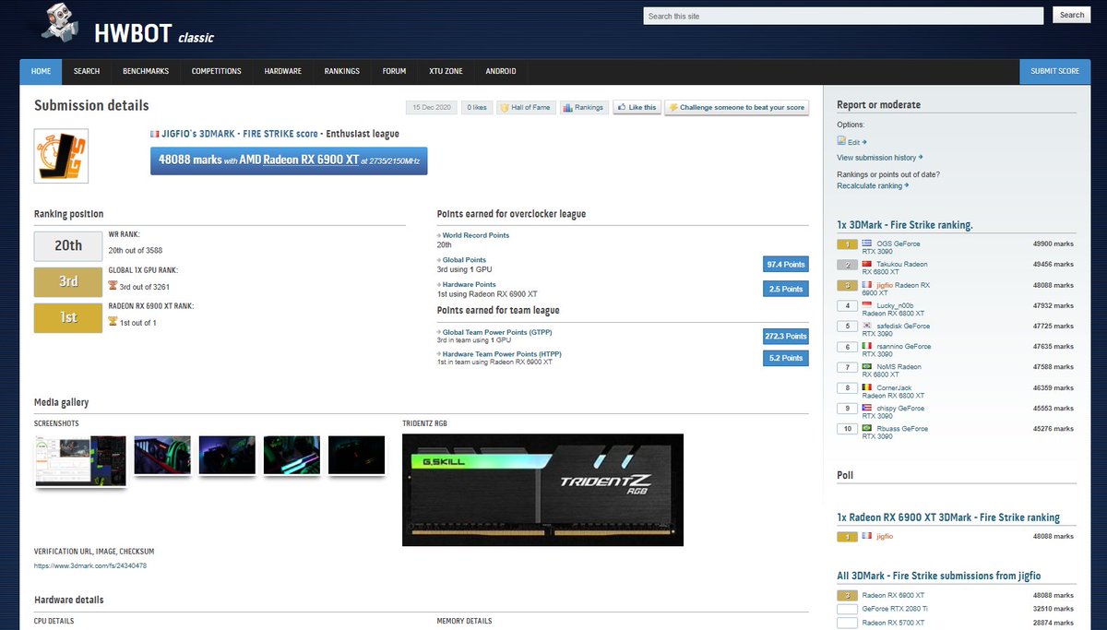Click the 48088 marks score banner
This screenshot has width=1107, height=630.
click(x=289, y=160)
